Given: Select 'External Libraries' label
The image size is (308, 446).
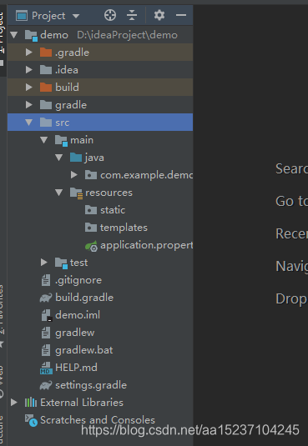Looking at the screenshot, I should pos(82,403).
